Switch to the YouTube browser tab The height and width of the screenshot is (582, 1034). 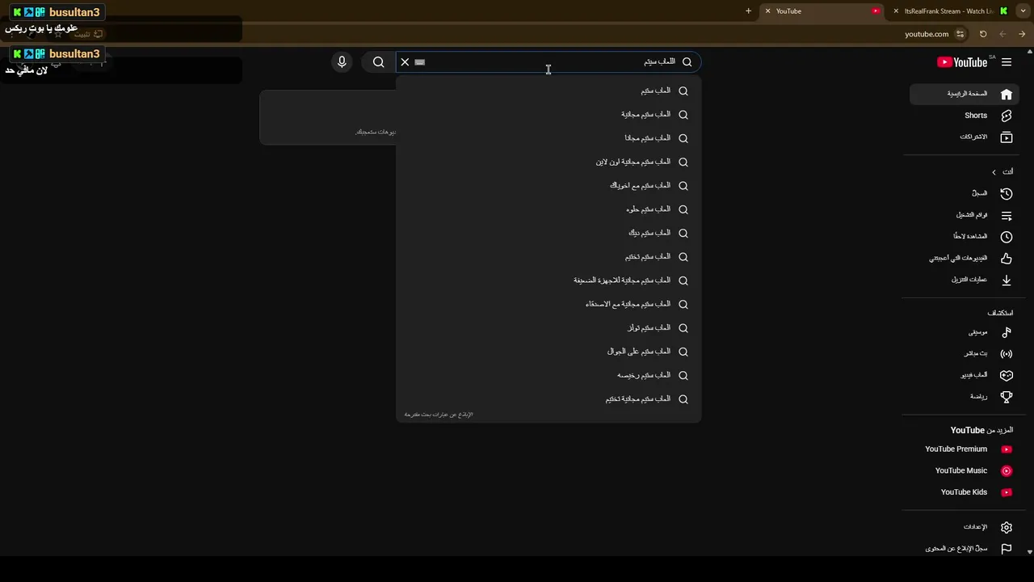pos(822,11)
